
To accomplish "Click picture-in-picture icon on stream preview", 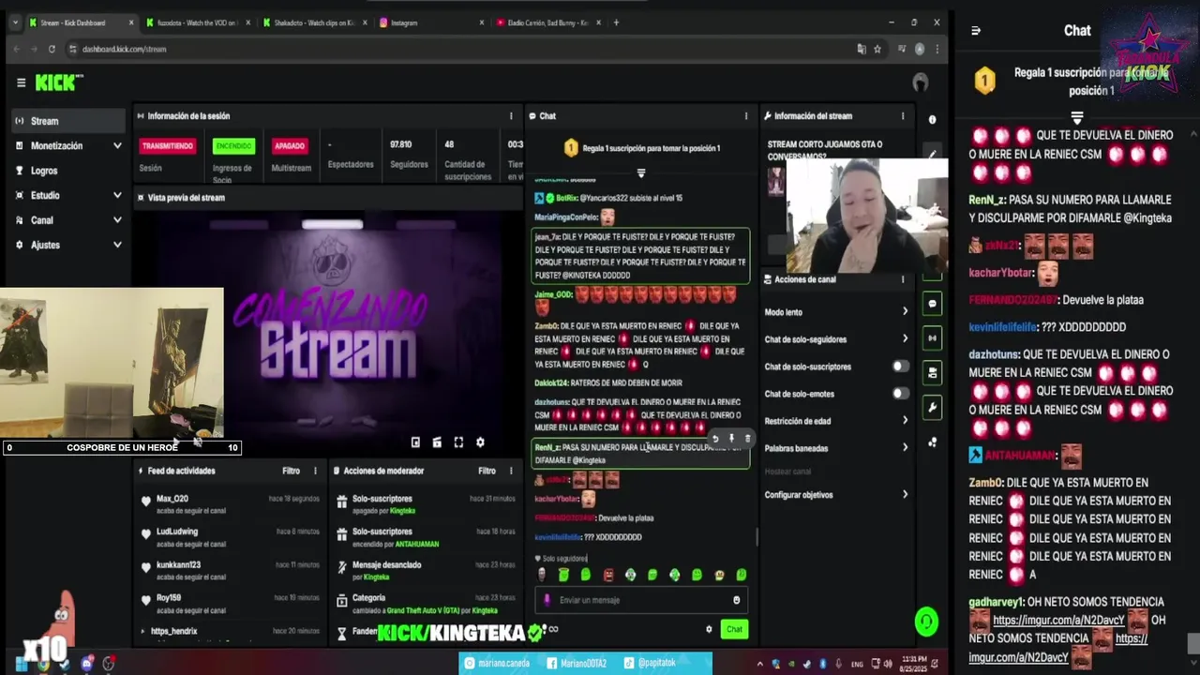I will coord(415,442).
